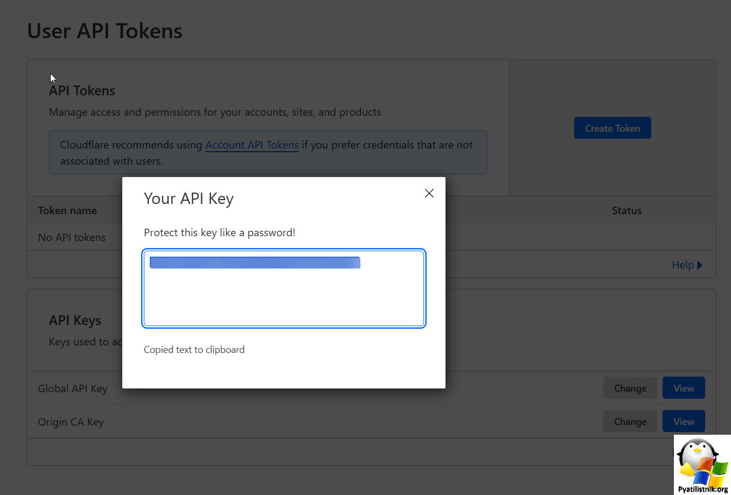Change the Origin CA Key
This screenshot has height=495, width=731.
(630, 421)
